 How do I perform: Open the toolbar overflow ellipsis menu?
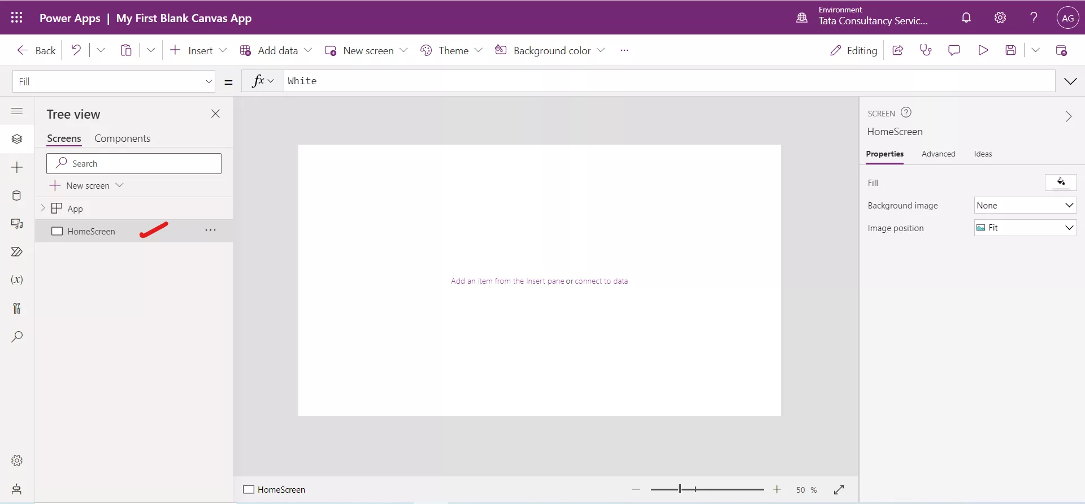point(624,50)
